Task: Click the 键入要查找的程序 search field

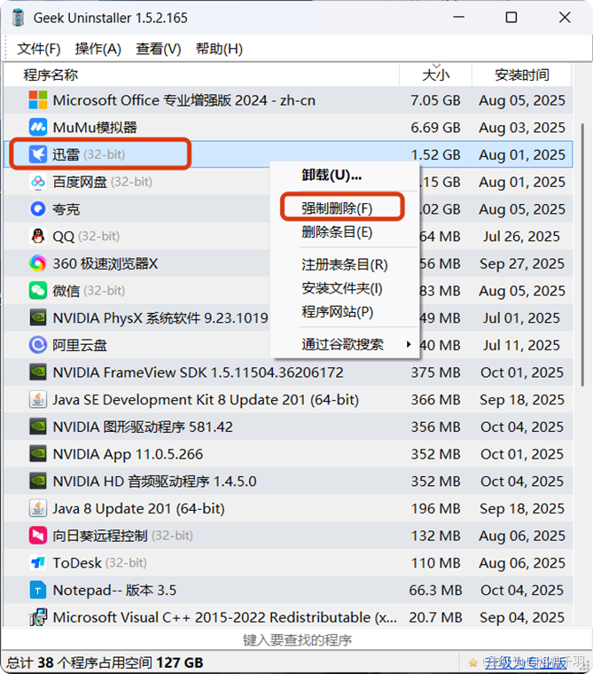Action: click(296, 640)
